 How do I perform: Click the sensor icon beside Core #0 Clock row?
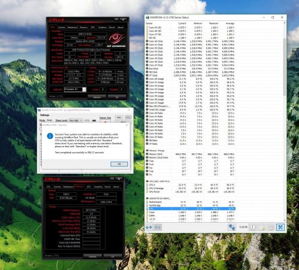click(147, 41)
